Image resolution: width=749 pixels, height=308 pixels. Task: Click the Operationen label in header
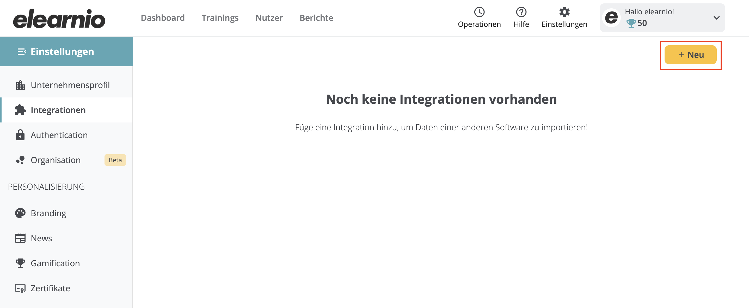pyautogui.click(x=479, y=24)
